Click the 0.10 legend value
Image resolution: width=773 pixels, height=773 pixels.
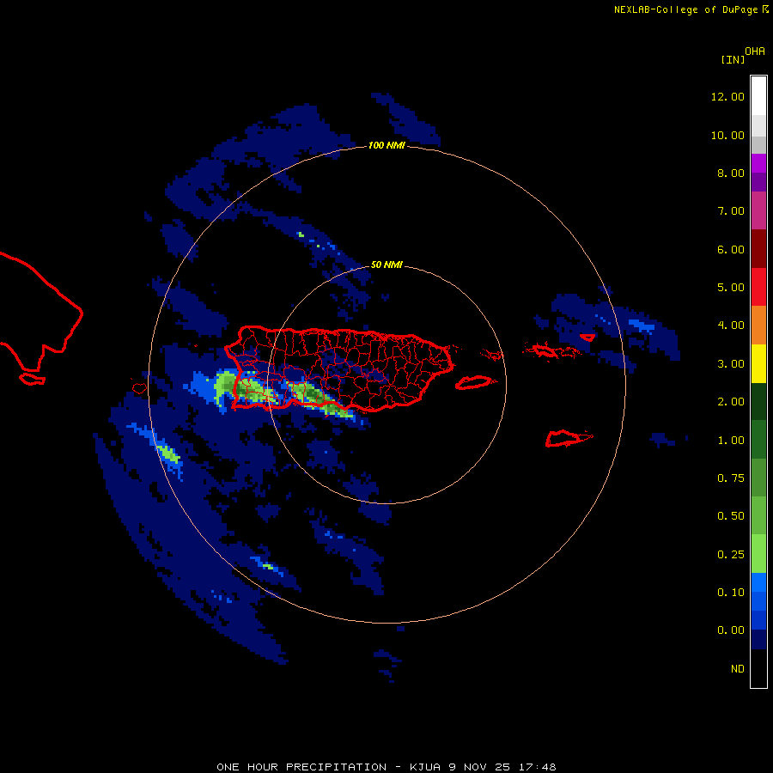point(731,593)
